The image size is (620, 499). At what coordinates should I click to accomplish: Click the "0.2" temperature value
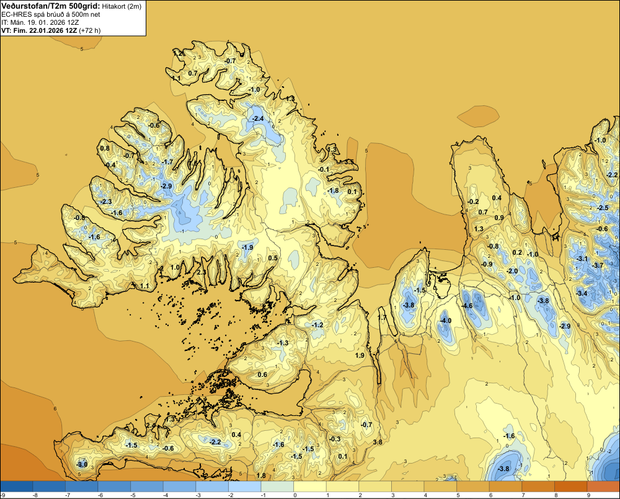click(517, 253)
